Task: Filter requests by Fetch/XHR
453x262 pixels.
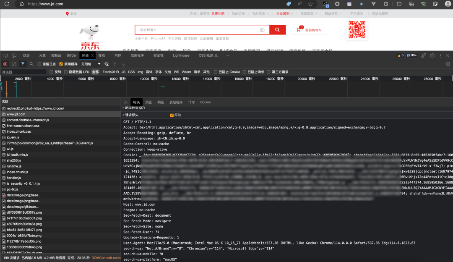Action: (x=111, y=72)
